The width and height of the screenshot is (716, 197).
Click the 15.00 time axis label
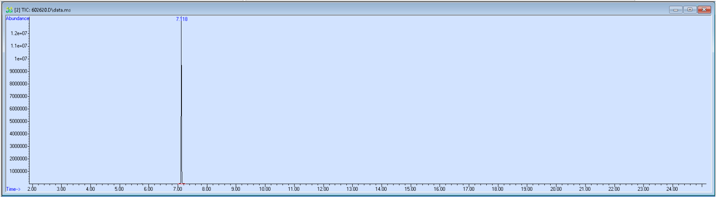click(x=410, y=189)
